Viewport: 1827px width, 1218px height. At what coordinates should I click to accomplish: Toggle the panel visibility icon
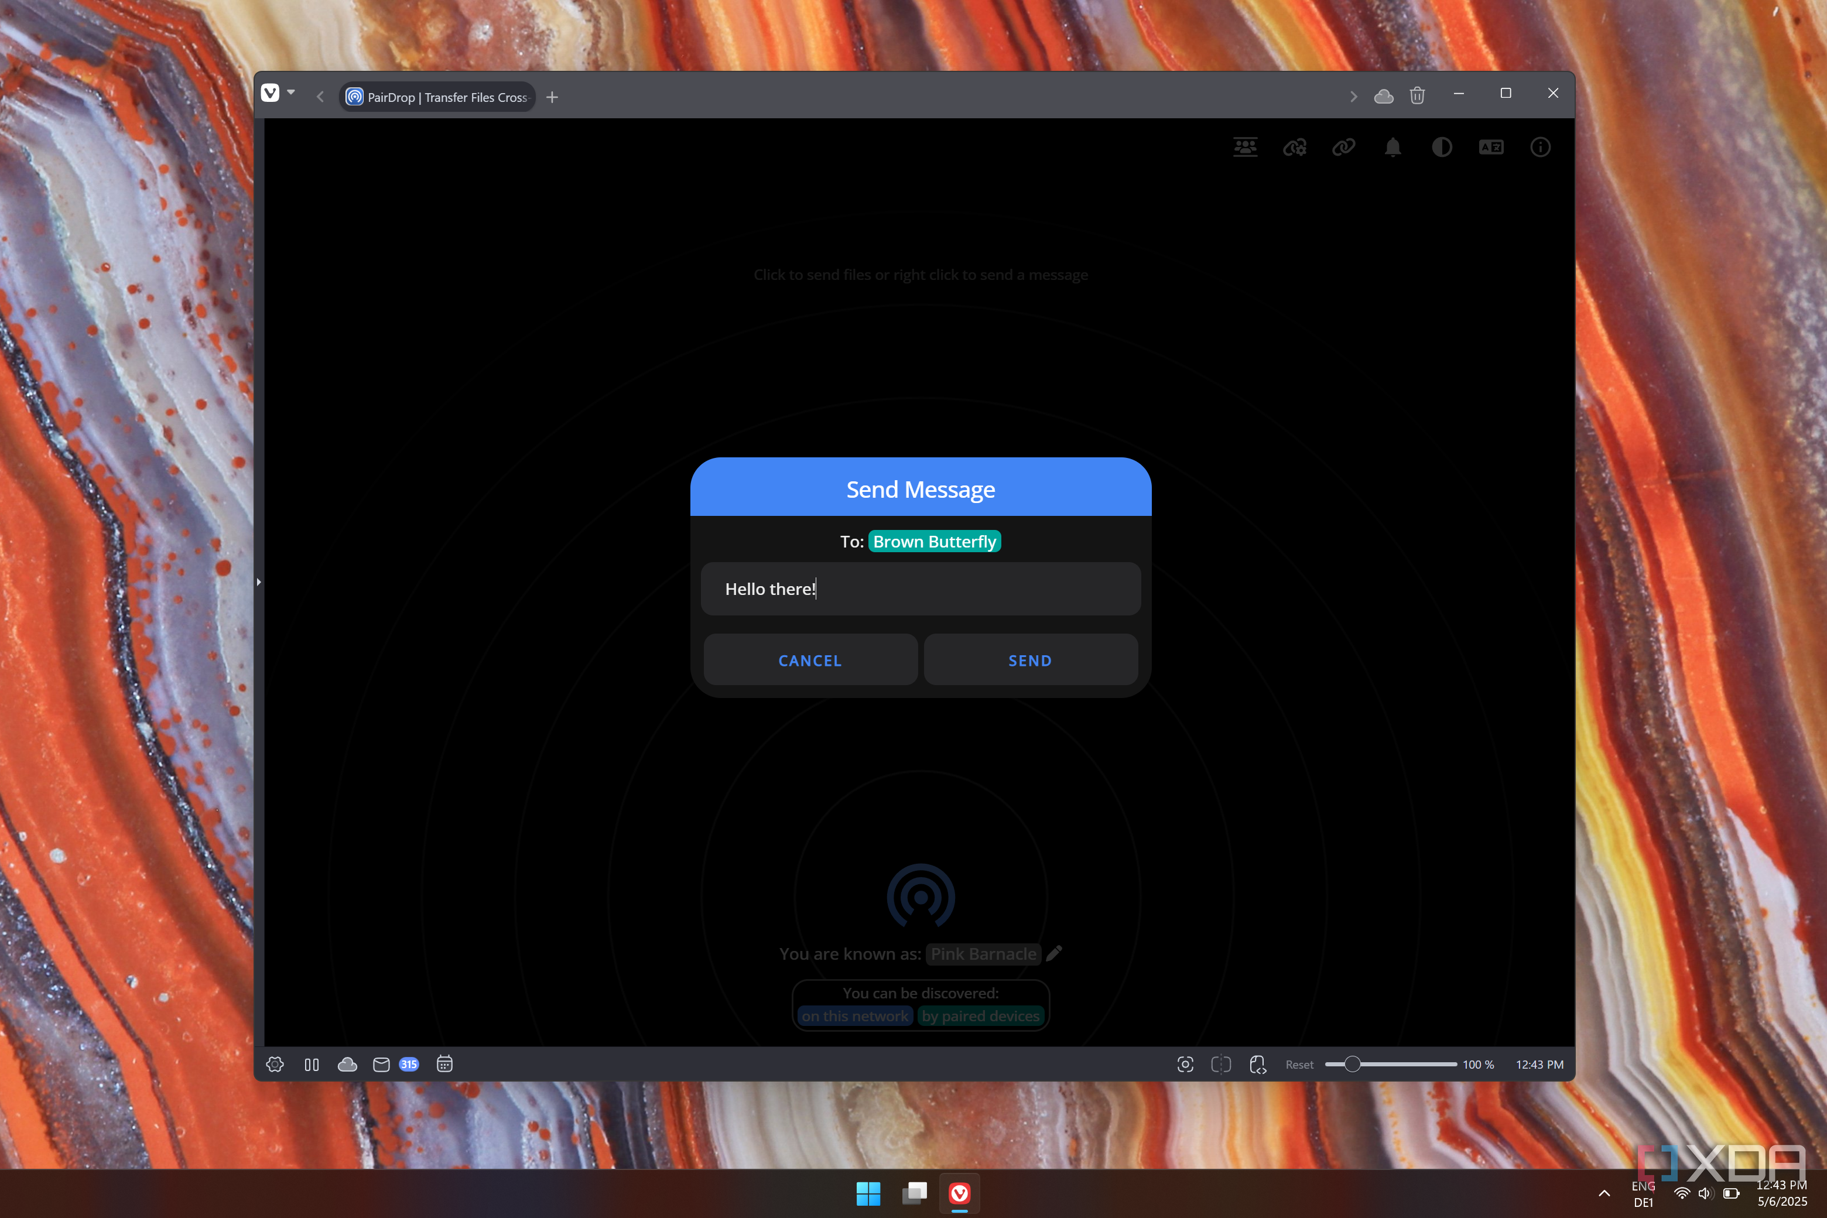(x=312, y=1064)
